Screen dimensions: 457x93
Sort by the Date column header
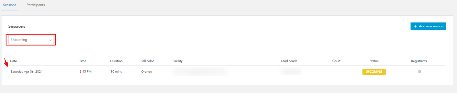pyautogui.click(x=13, y=61)
